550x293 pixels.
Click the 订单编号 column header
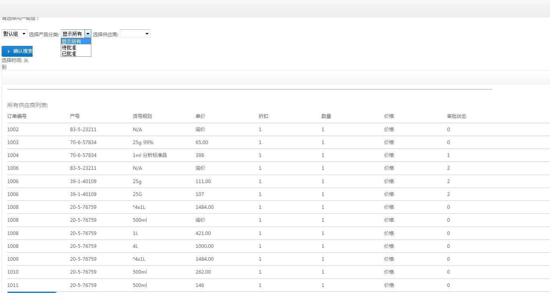point(17,116)
